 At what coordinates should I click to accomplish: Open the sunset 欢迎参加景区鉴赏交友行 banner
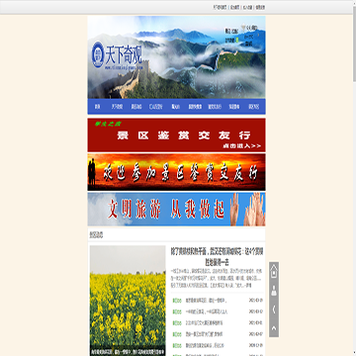click(176, 172)
